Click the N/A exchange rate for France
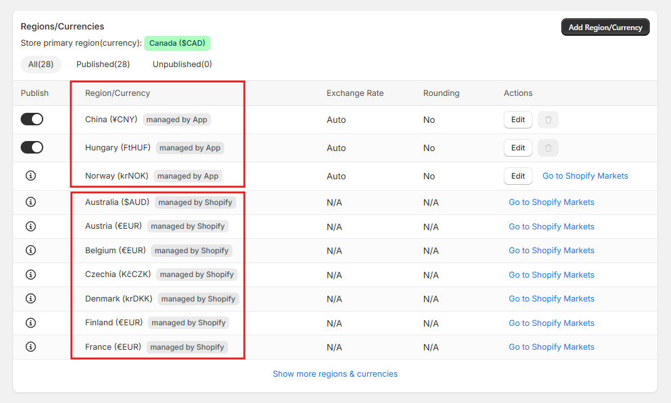The width and height of the screenshot is (671, 403). click(x=334, y=347)
